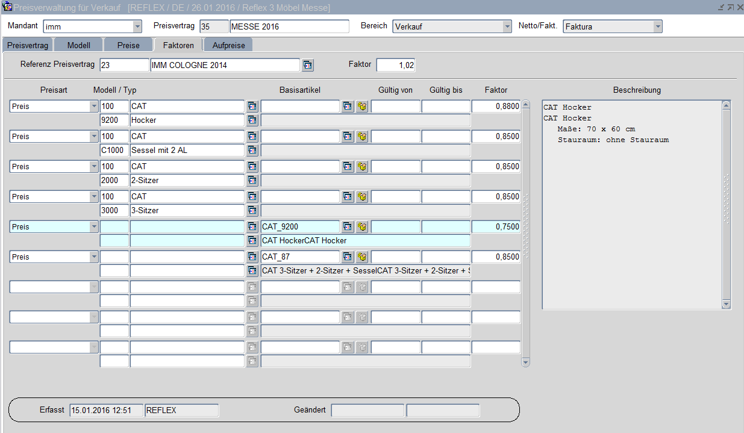Screen dimensions: 744x433
Task: Click the header Faktor field showing 1,02
Action: pos(396,65)
